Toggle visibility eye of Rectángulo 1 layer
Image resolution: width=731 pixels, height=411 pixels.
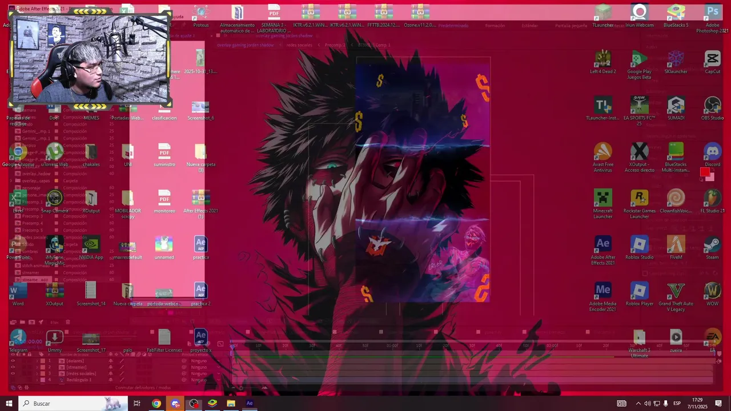click(13, 380)
